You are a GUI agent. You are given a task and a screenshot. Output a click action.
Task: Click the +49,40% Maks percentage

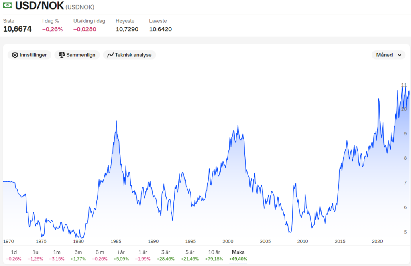[238, 259]
